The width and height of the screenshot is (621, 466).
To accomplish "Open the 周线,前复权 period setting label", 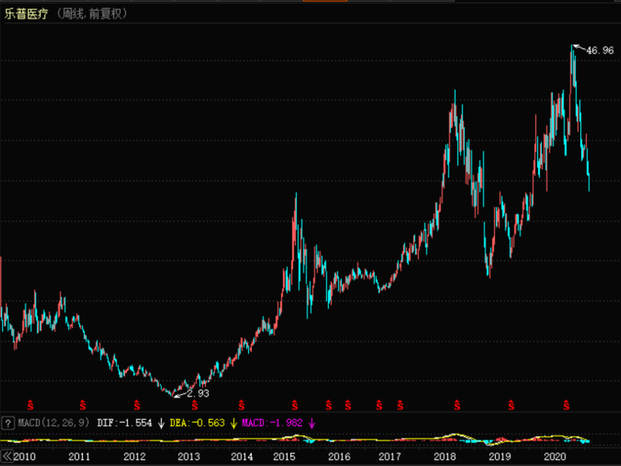I will coord(92,14).
